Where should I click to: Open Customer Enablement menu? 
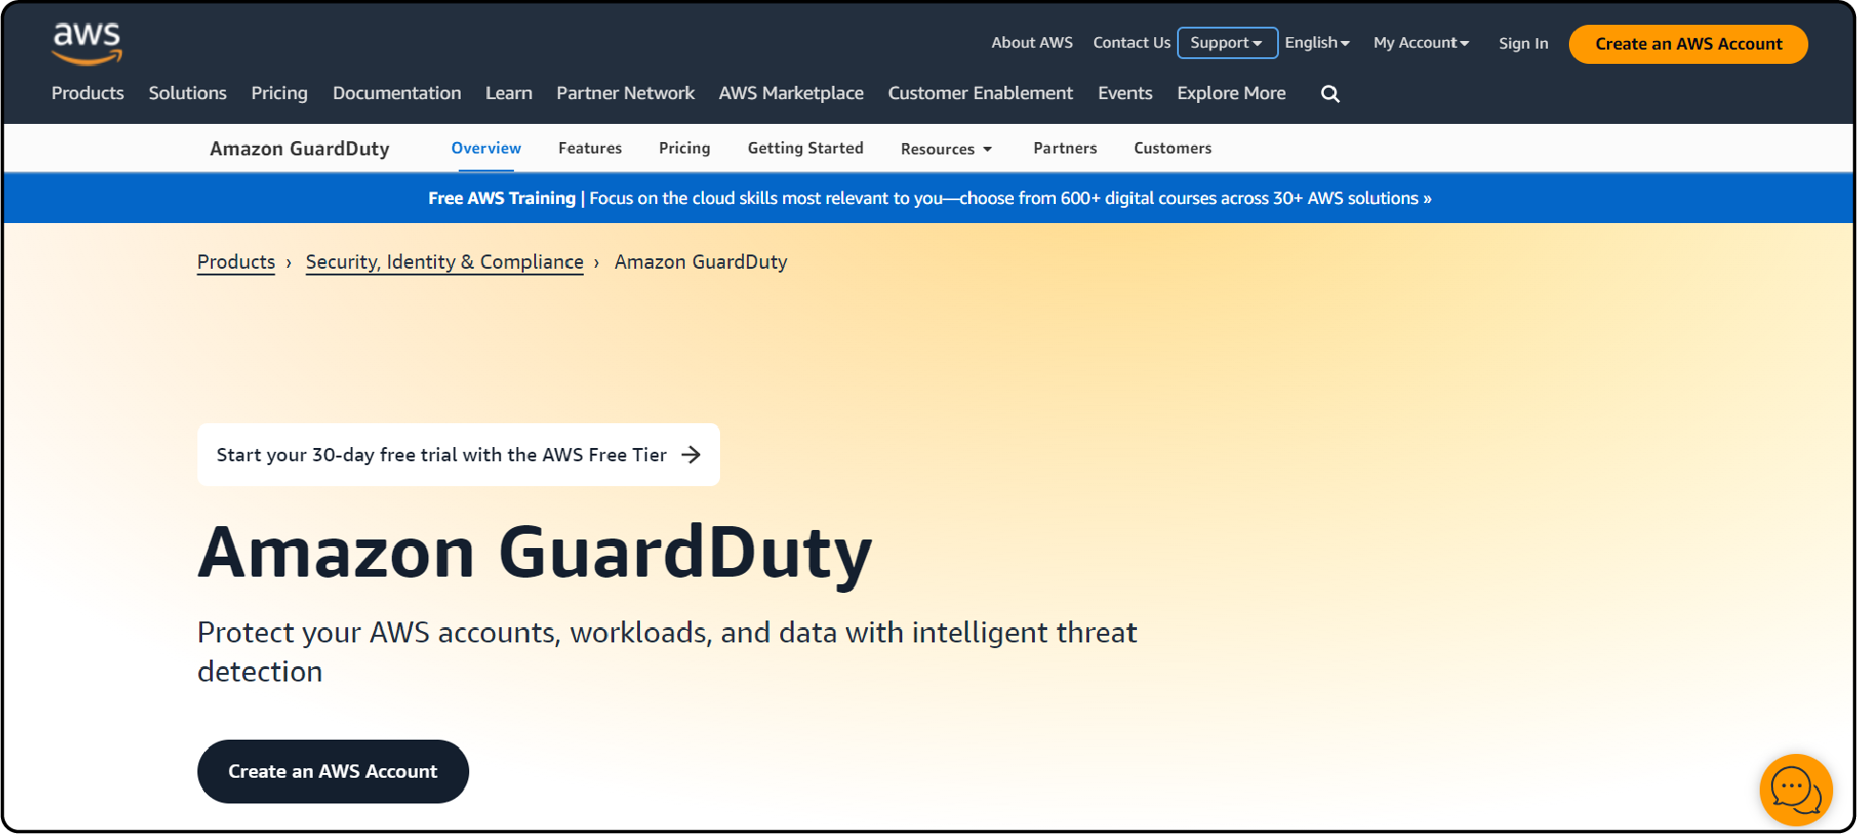tap(980, 93)
